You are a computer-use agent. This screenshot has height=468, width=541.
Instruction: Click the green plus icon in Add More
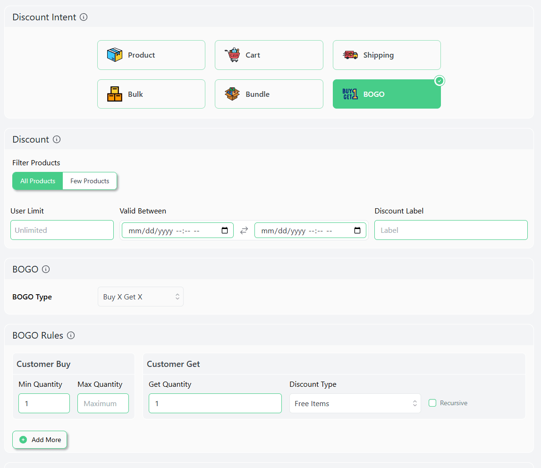click(23, 440)
